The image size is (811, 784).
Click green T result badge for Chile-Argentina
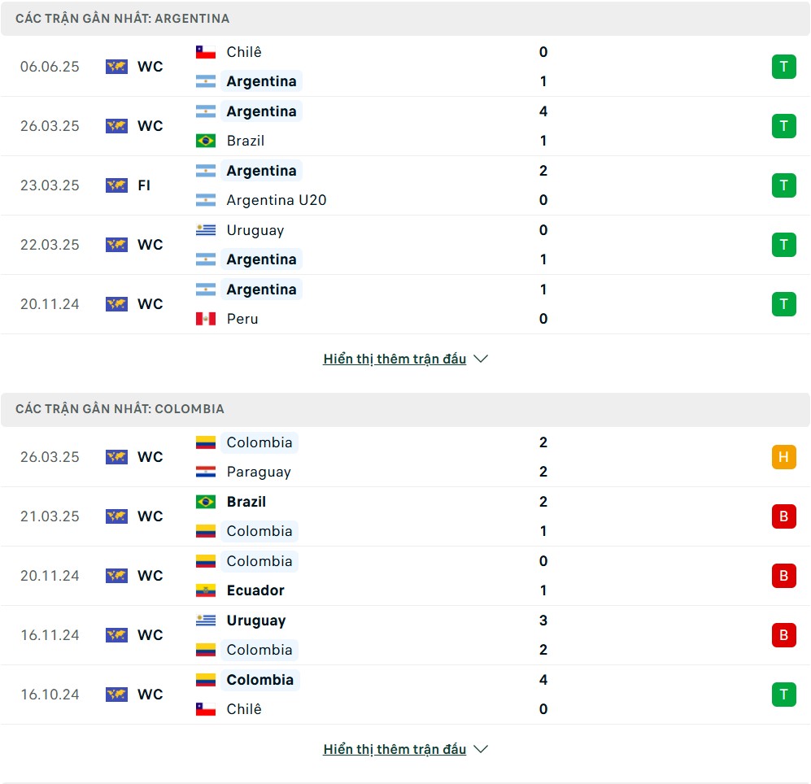click(x=783, y=67)
